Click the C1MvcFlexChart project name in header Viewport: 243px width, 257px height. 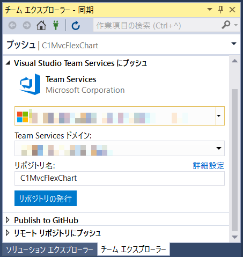tap(70, 46)
